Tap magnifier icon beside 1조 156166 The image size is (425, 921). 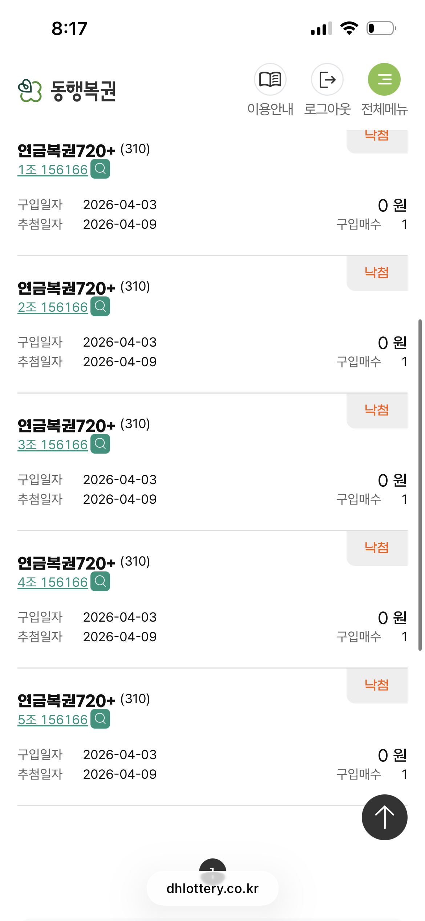click(x=100, y=169)
